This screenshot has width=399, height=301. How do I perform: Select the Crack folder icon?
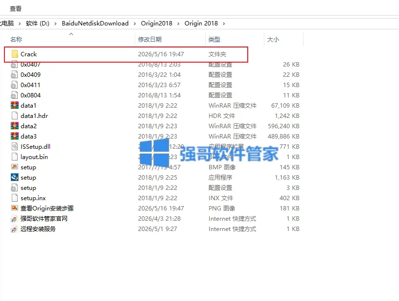pos(15,54)
